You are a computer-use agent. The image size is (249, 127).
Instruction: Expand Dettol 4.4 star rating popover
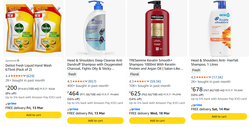click(25, 76)
